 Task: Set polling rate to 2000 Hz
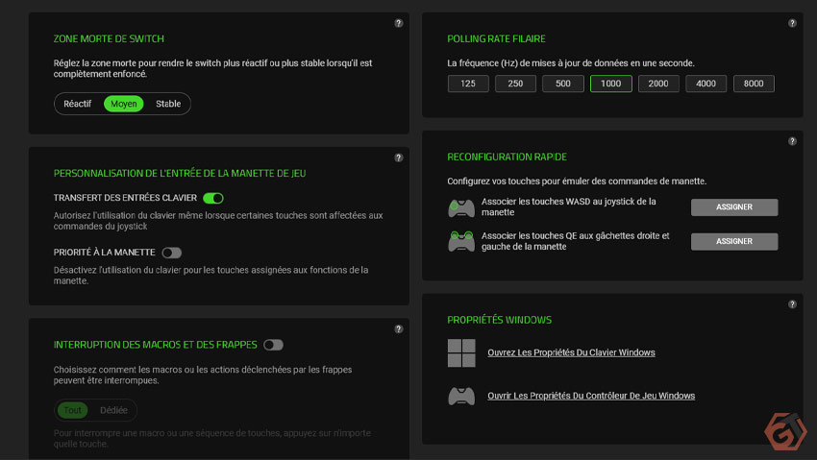click(x=658, y=84)
